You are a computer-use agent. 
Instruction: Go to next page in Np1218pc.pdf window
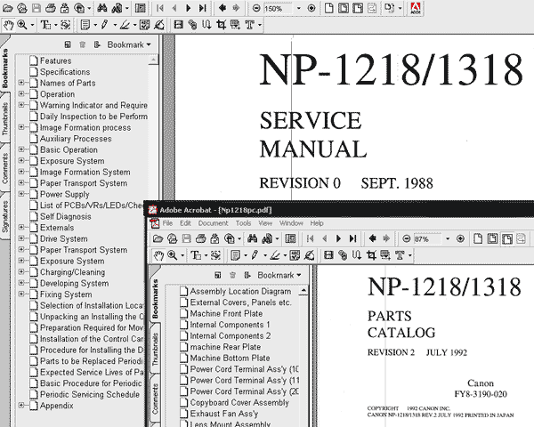point(338,238)
